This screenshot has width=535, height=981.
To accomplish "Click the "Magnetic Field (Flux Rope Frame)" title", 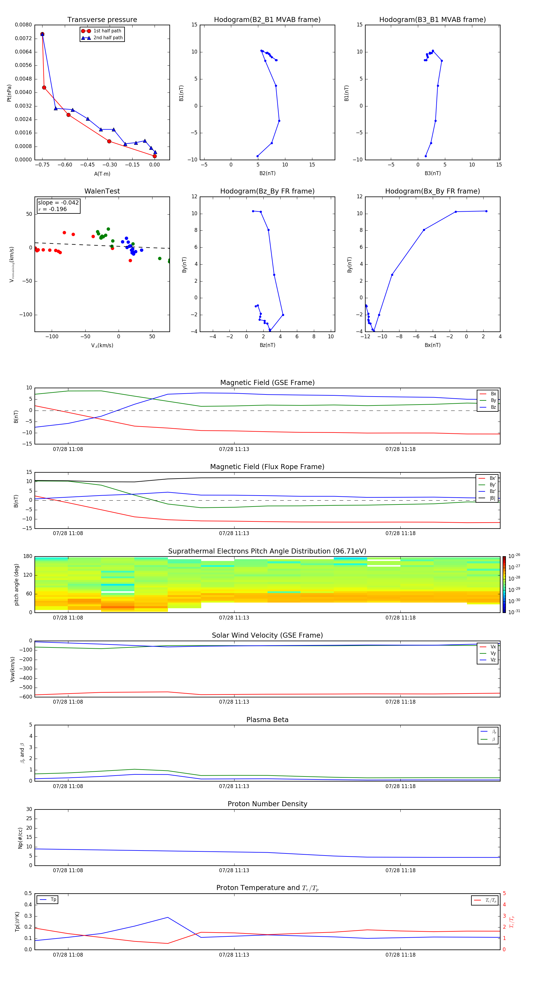I will click(x=267, y=467).
